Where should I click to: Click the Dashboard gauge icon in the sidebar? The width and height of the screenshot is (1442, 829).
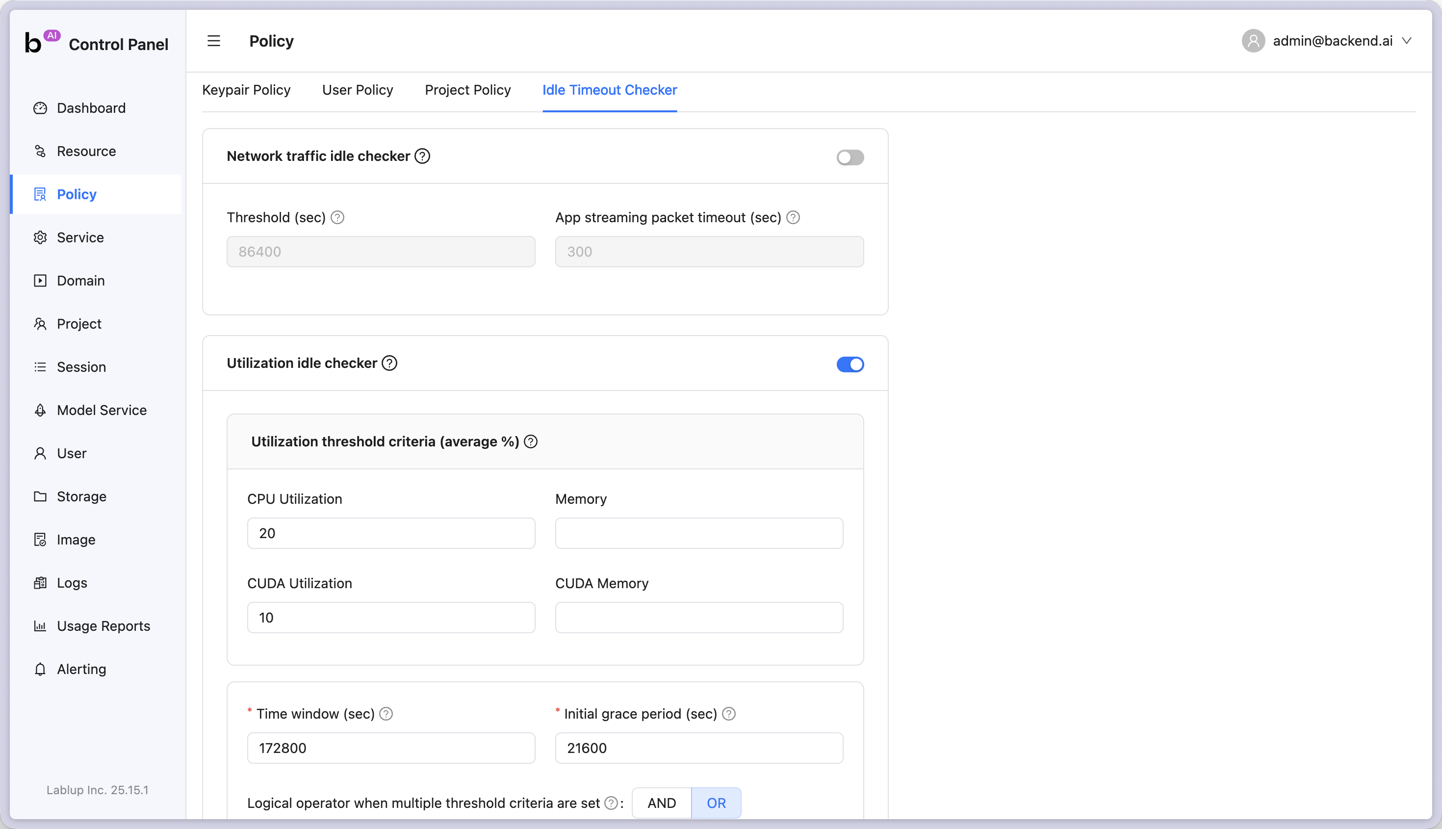coord(40,108)
